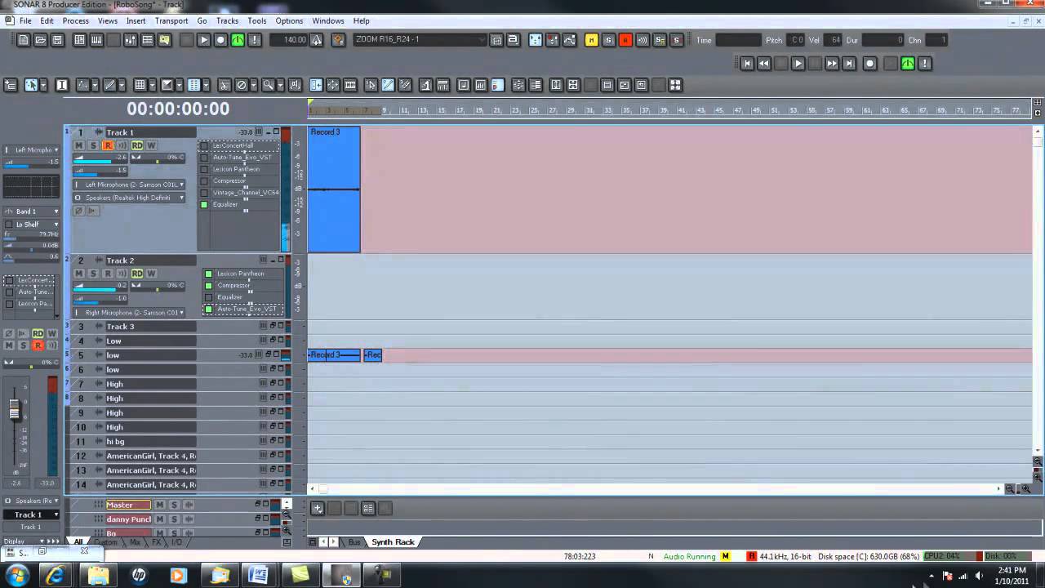
Task: Open the Tracks menu
Action: point(227,20)
